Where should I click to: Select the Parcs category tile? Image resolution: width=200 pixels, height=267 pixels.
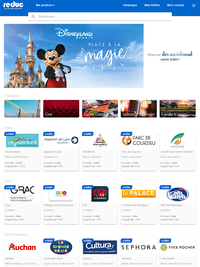tap(22, 109)
